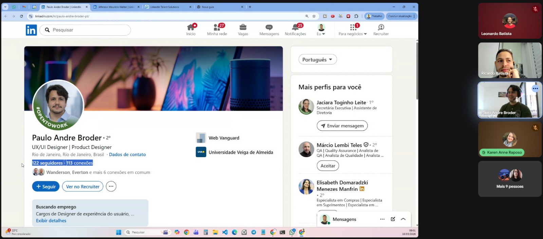Close the Nova guia tab
This screenshot has height=239, width=543.
[242, 7]
